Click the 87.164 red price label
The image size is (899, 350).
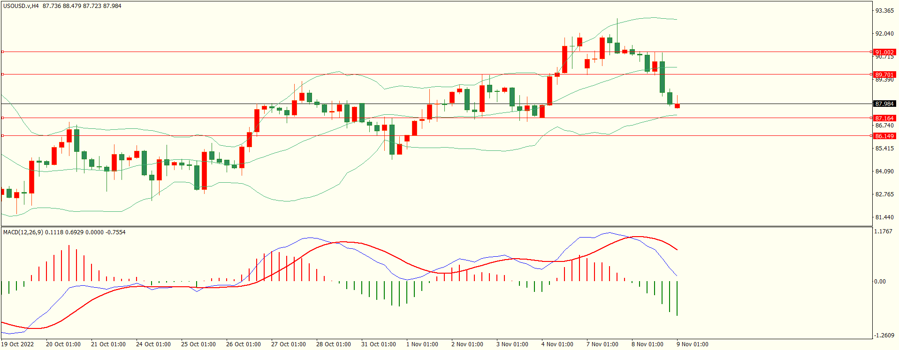(884, 118)
